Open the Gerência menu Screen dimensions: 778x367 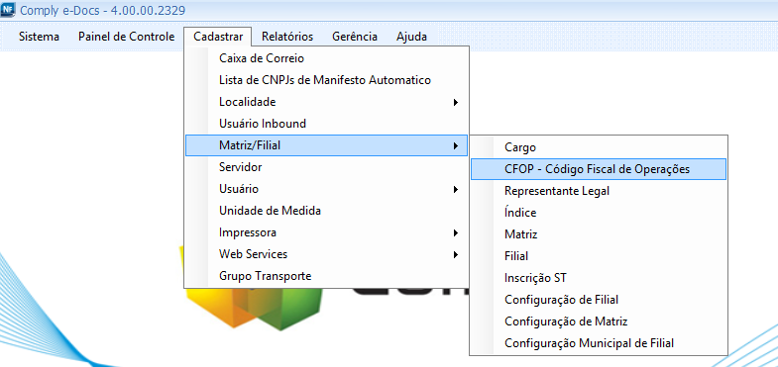tap(355, 37)
